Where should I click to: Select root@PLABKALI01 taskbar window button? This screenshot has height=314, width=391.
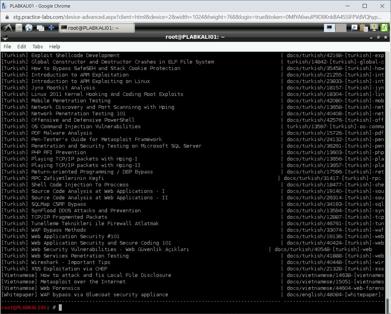point(96,28)
